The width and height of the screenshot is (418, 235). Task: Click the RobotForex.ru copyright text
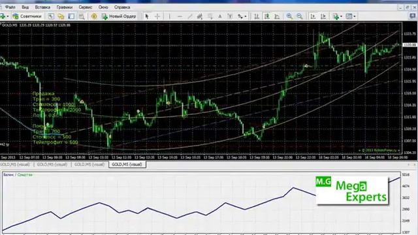(x=379, y=151)
